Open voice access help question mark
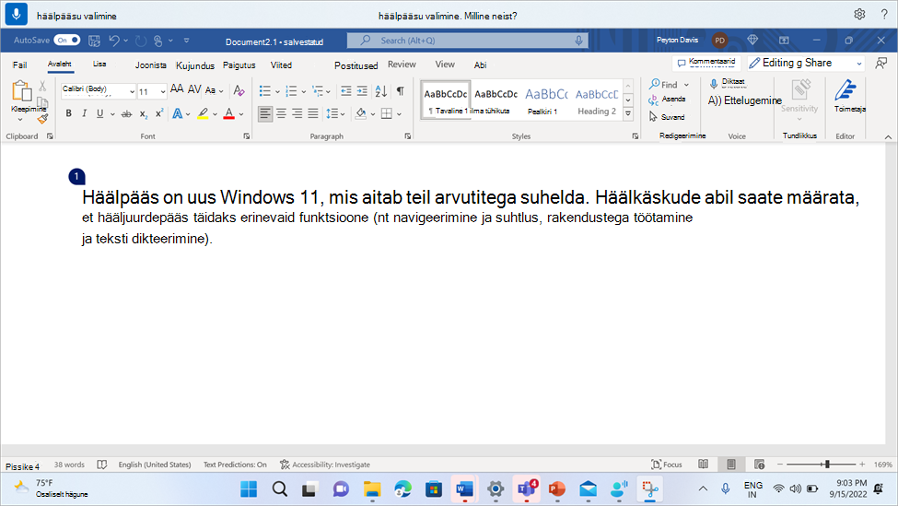 pos(884,15)
